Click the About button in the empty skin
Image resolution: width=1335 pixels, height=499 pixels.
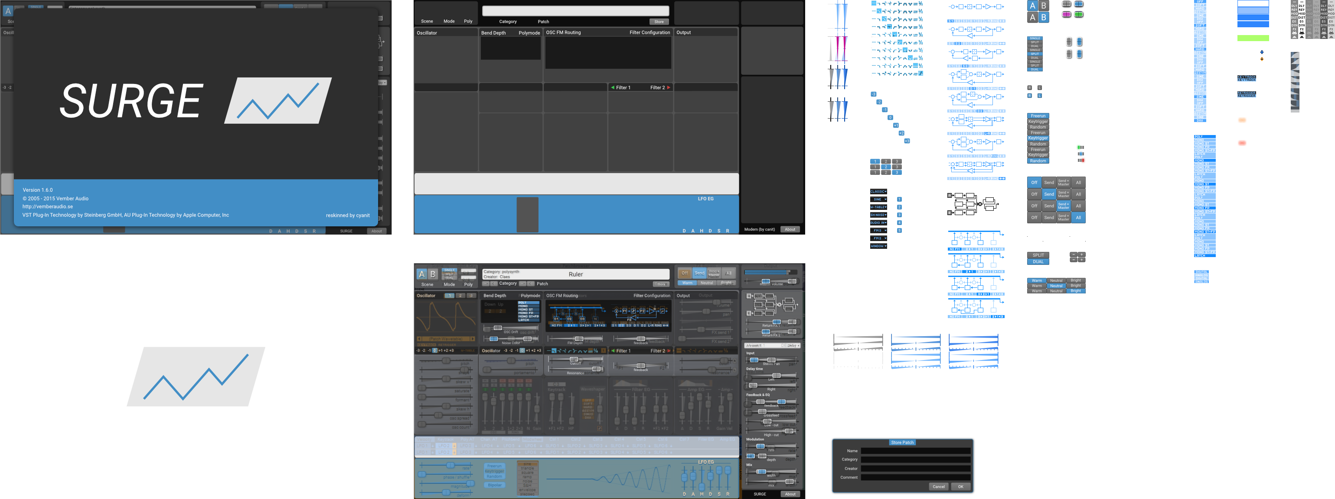coord(790,229)
